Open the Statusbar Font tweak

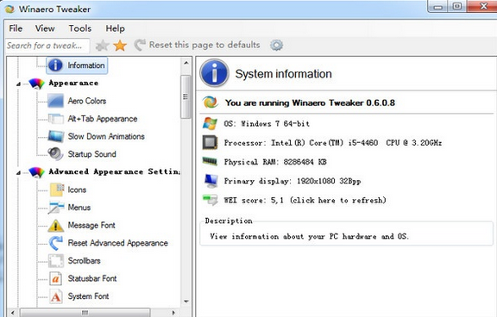(x=92, y=278)
